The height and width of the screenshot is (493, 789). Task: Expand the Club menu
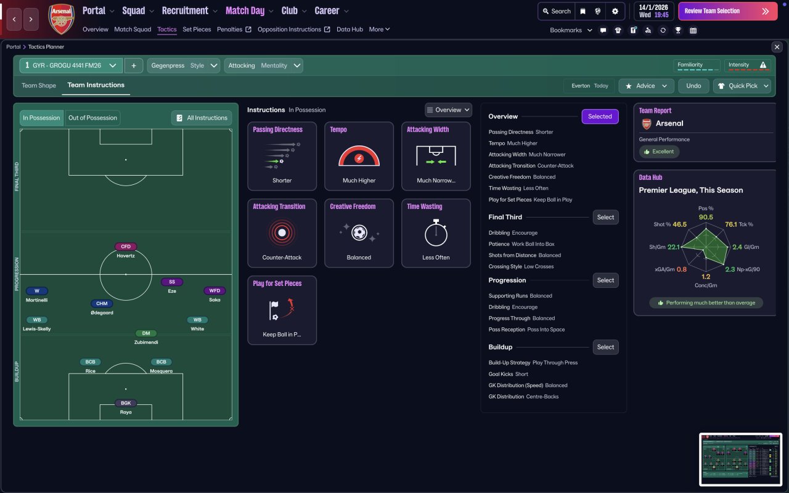tap(293, 10)
